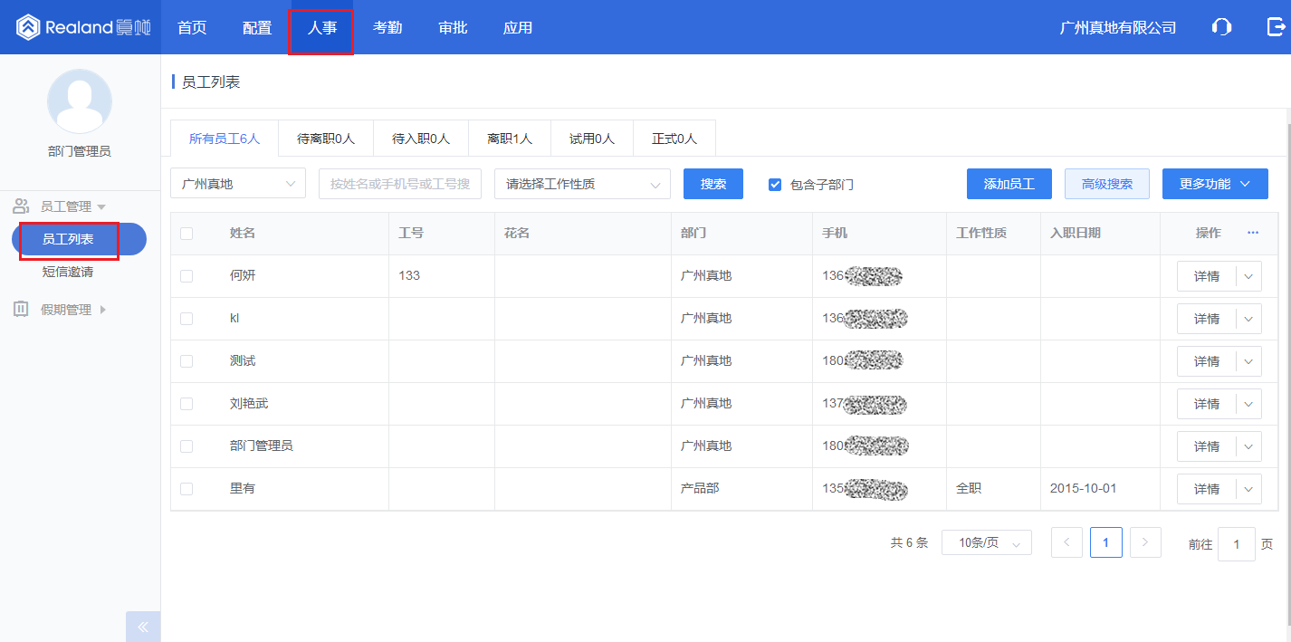1291x642 pixels.
Task: Click the 员工管理 sidebar icon
Action: [x=20, y=205]
